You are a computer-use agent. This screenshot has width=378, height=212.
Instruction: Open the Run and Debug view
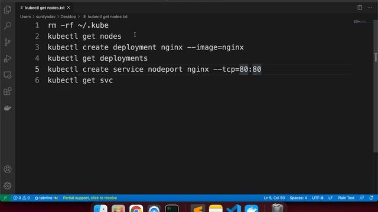coord(8,58)
